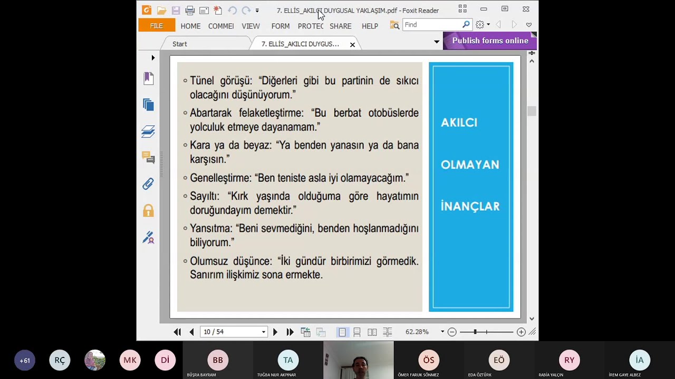Screen dimensions: 675x379
Task: Open the HELP ribbon tab
Action: [x=370, y=26]
